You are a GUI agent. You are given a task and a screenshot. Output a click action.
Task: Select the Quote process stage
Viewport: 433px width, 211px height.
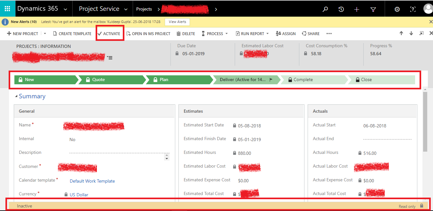click(x=112, y=80)
